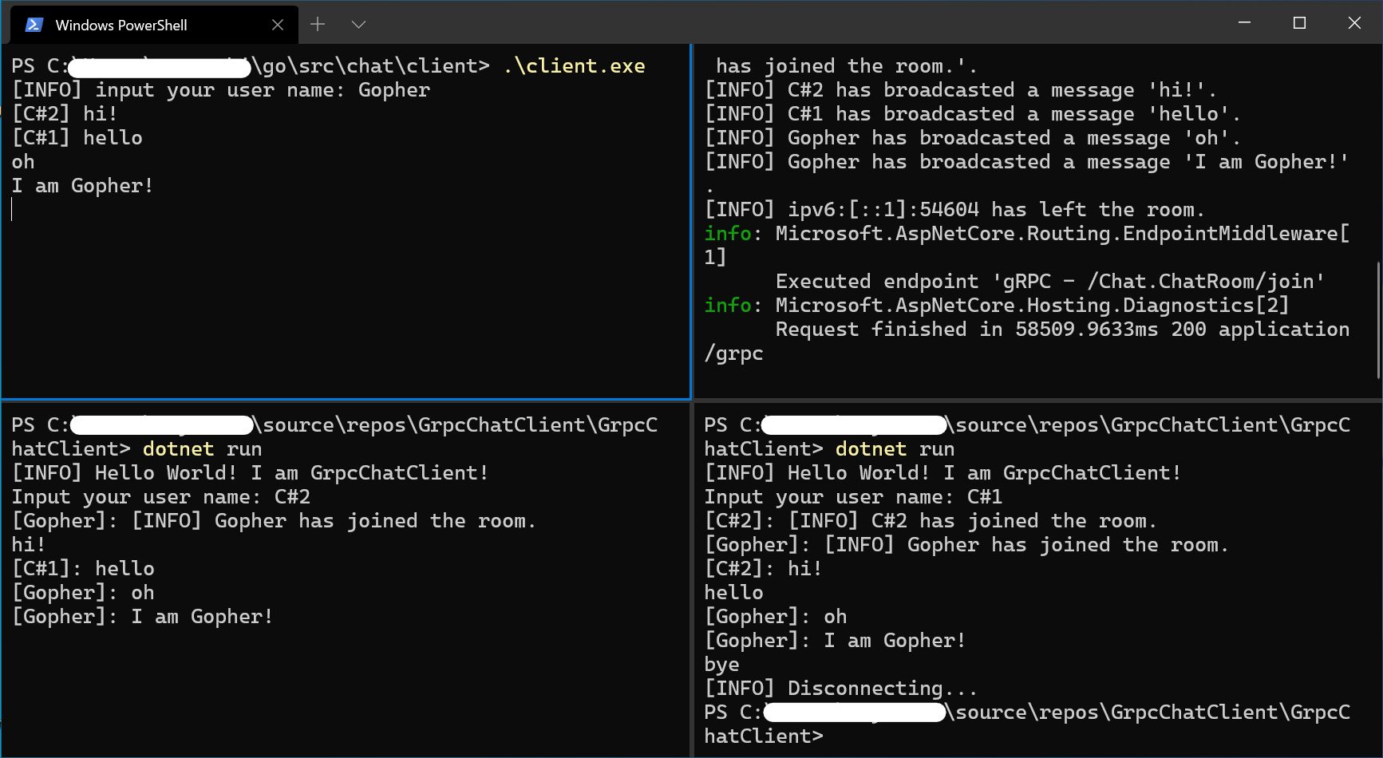Close the Windows PowerShell tab
This screenshot has width=1383, height=758.
tap(278, 25)
